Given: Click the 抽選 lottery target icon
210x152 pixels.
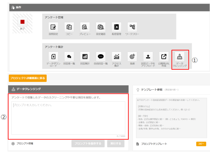Looking at the screenshot, I should [132, 57].
